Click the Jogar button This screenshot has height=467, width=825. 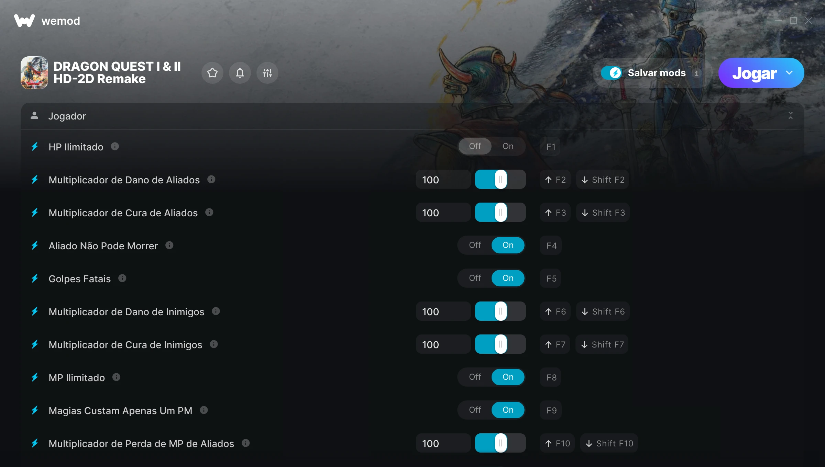(754, 73)
